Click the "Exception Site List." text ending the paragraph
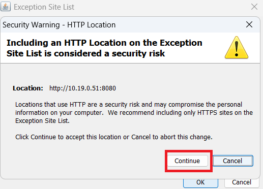This screenshot has width=263, height=189. coord(42,121)
